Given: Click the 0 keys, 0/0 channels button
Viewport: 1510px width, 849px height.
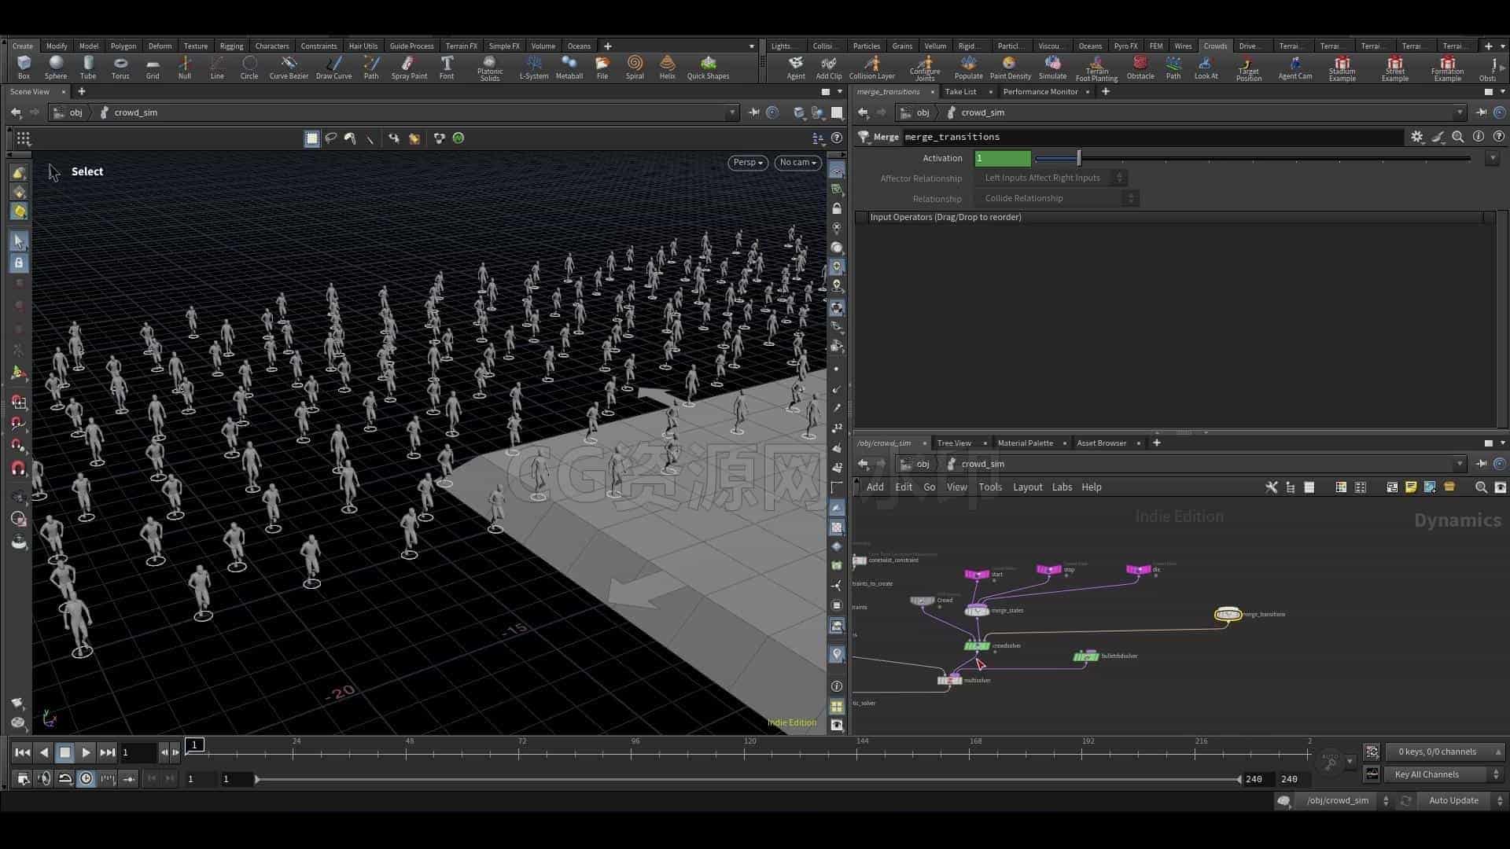Looking at the screenshot, I should coord(1444,752).
